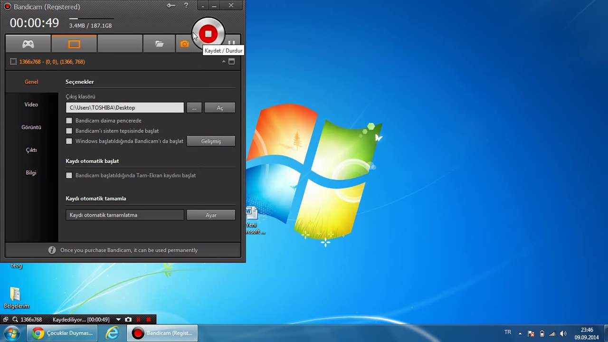Switch to Chrome Çocuklar Duymas... taskbar item

coord(62,333)
